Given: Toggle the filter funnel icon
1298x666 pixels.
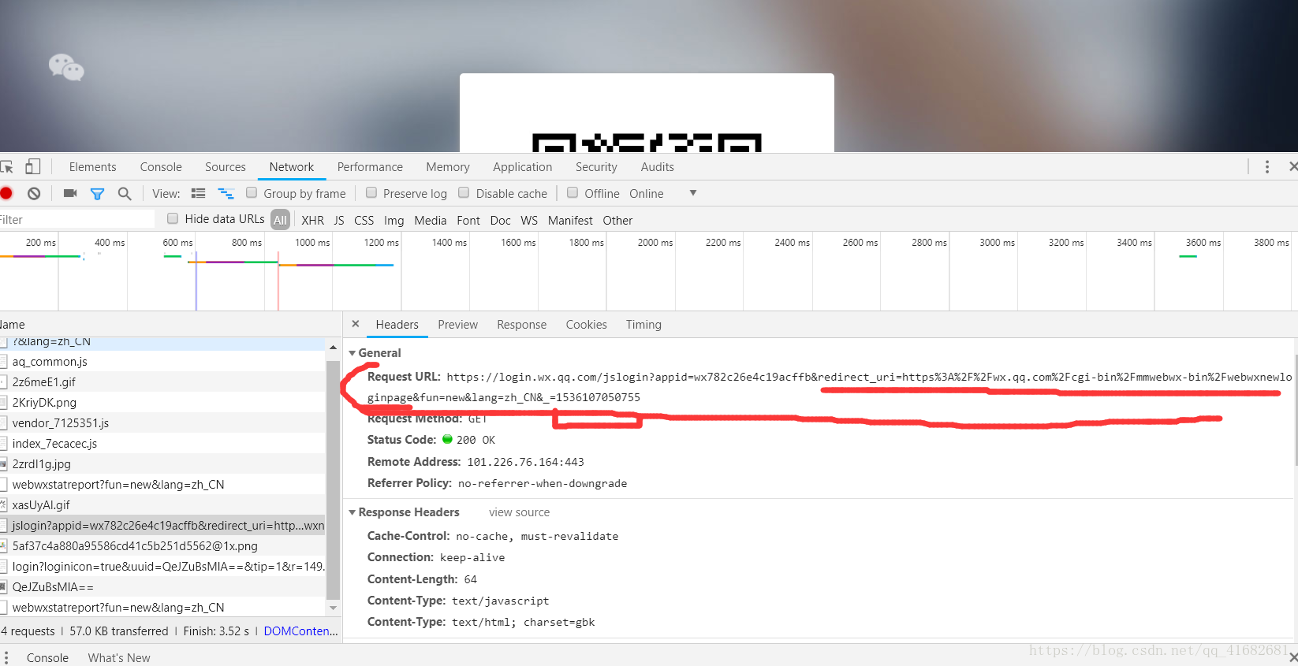Looking at the screenshot, I should pyautogui.click(x=97, y=194).
